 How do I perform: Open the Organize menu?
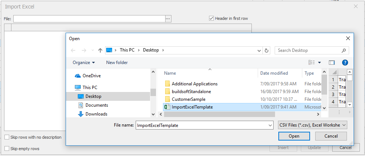click(84, 63)
